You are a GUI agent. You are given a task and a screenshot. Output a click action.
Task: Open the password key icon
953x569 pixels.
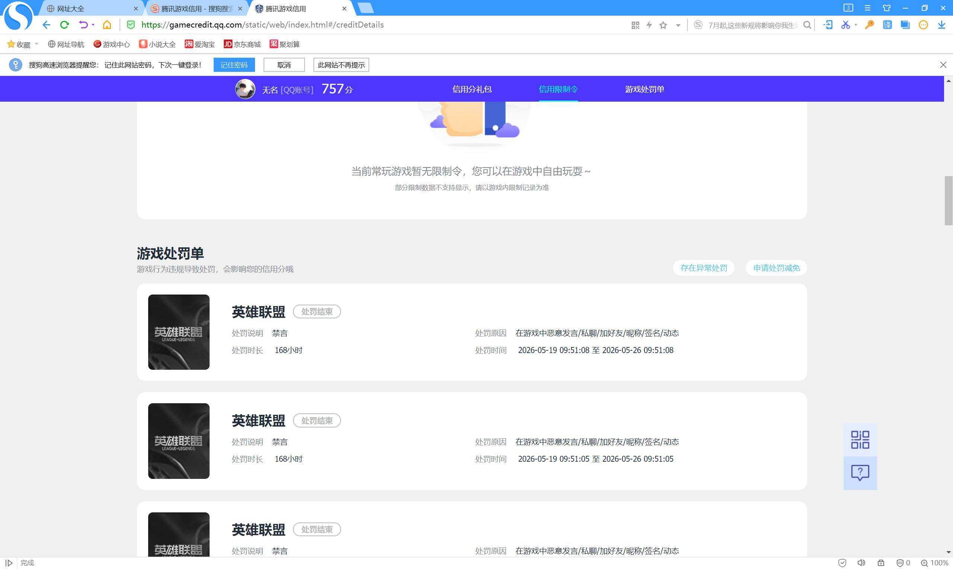869,25
